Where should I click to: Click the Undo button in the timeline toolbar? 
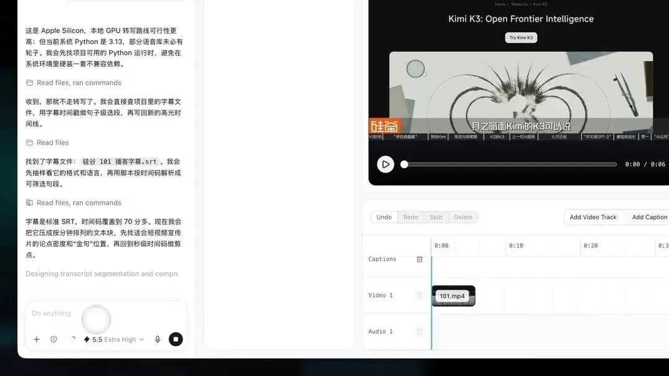(x=384, y=217)
